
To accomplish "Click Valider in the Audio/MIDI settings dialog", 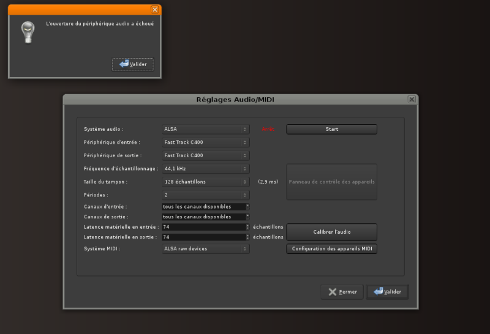I will click(x=387, y=292).
